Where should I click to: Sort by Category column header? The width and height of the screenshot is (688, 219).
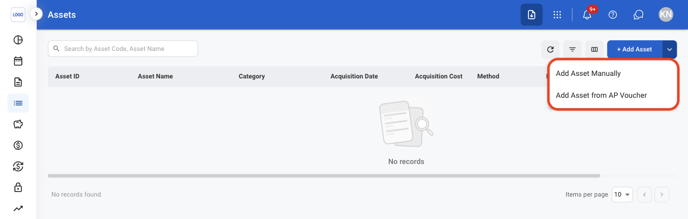252,76
